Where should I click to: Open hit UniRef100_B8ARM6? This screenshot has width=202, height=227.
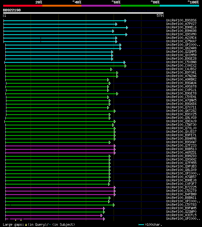click(181, 138)
